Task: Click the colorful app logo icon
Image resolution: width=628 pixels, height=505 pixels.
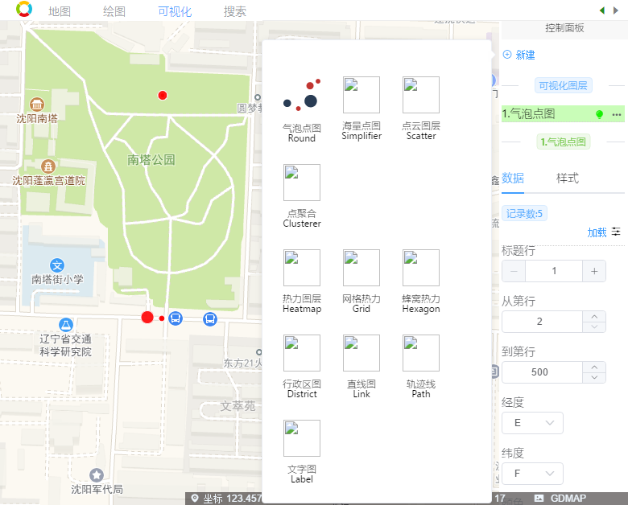Action: click(x=24, y=9)
